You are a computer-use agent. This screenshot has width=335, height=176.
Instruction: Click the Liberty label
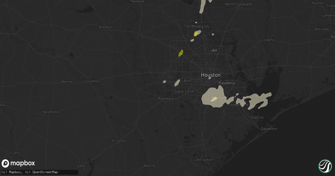pos(269,40)
